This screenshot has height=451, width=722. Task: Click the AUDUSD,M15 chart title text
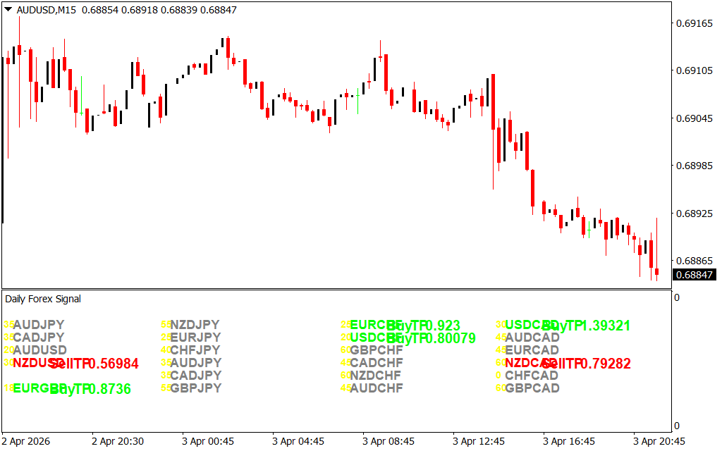(47, 10)
